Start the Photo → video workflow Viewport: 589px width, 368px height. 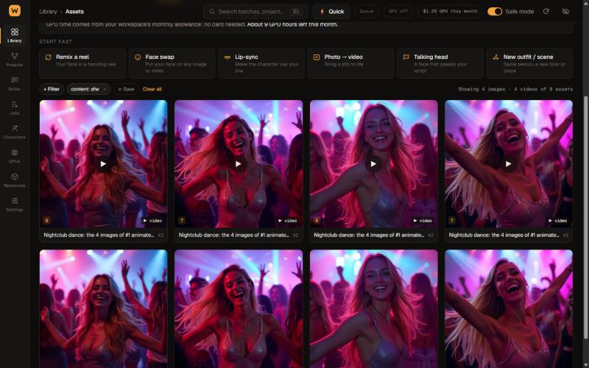[x=350, y=63]
